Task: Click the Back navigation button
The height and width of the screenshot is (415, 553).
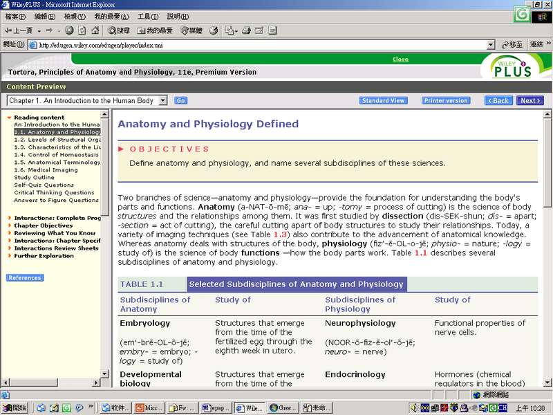Action: tap(498, 100)
